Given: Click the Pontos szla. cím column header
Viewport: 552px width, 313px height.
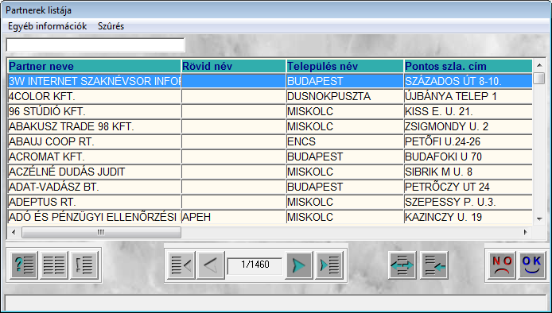Looking at the screenshot, I should click(468, 66).
